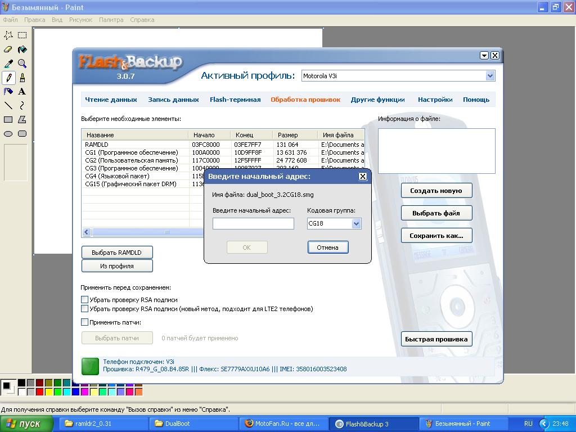
Task: Open the 'Помощь' tab
Action: (x=476, y=100)
